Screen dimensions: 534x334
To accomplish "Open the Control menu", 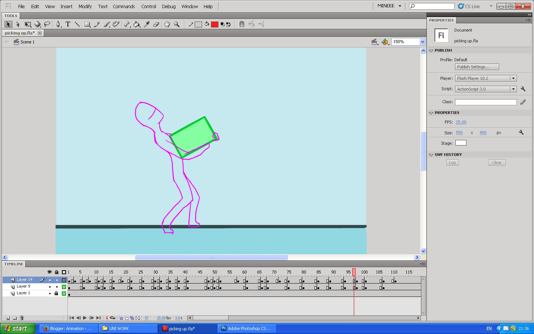I will [x=149, y=6].
